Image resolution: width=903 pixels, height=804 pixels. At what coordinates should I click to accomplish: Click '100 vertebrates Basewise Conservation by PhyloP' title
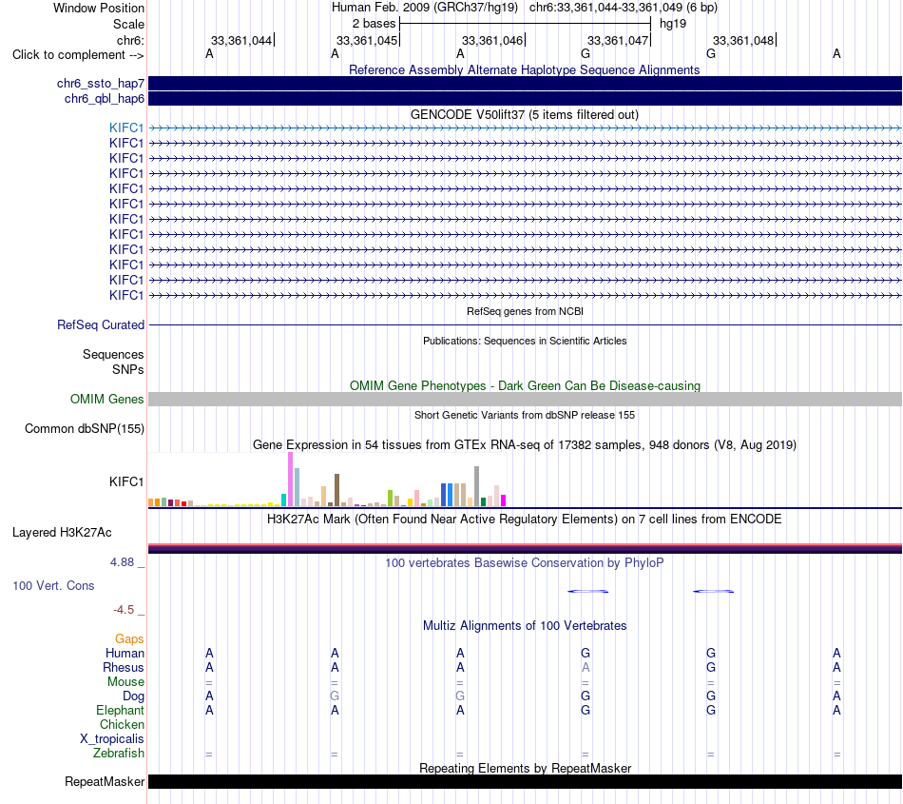pos(524,562)
